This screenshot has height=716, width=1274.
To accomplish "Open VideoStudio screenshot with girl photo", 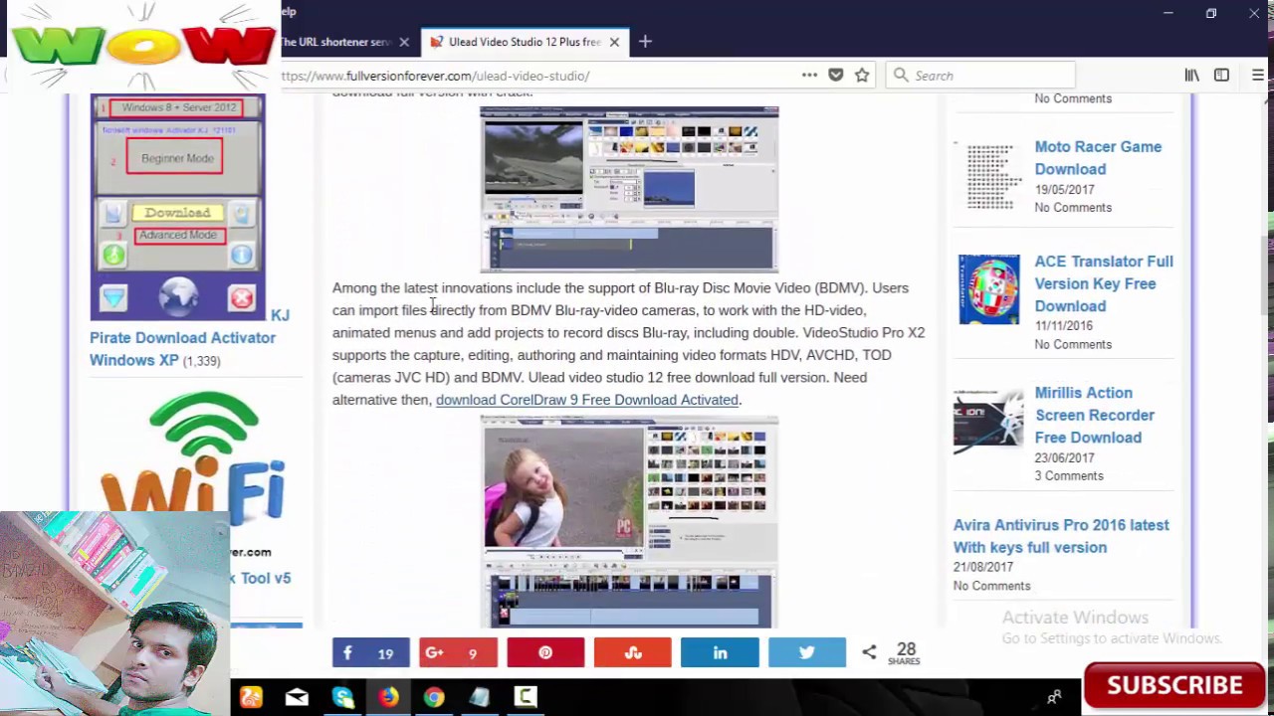I will click(629, 522).
